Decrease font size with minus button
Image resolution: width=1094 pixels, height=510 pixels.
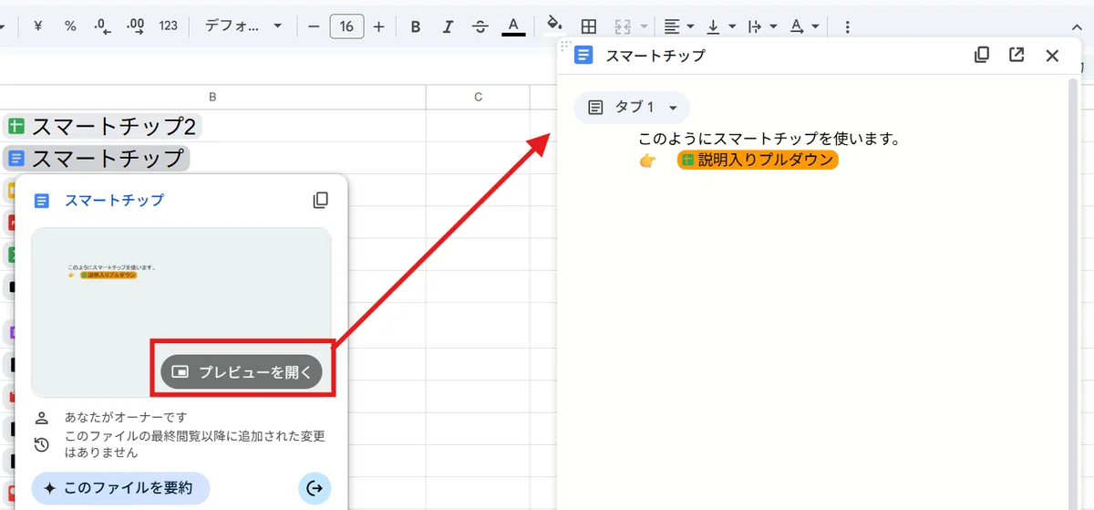[x=314, y=26]
